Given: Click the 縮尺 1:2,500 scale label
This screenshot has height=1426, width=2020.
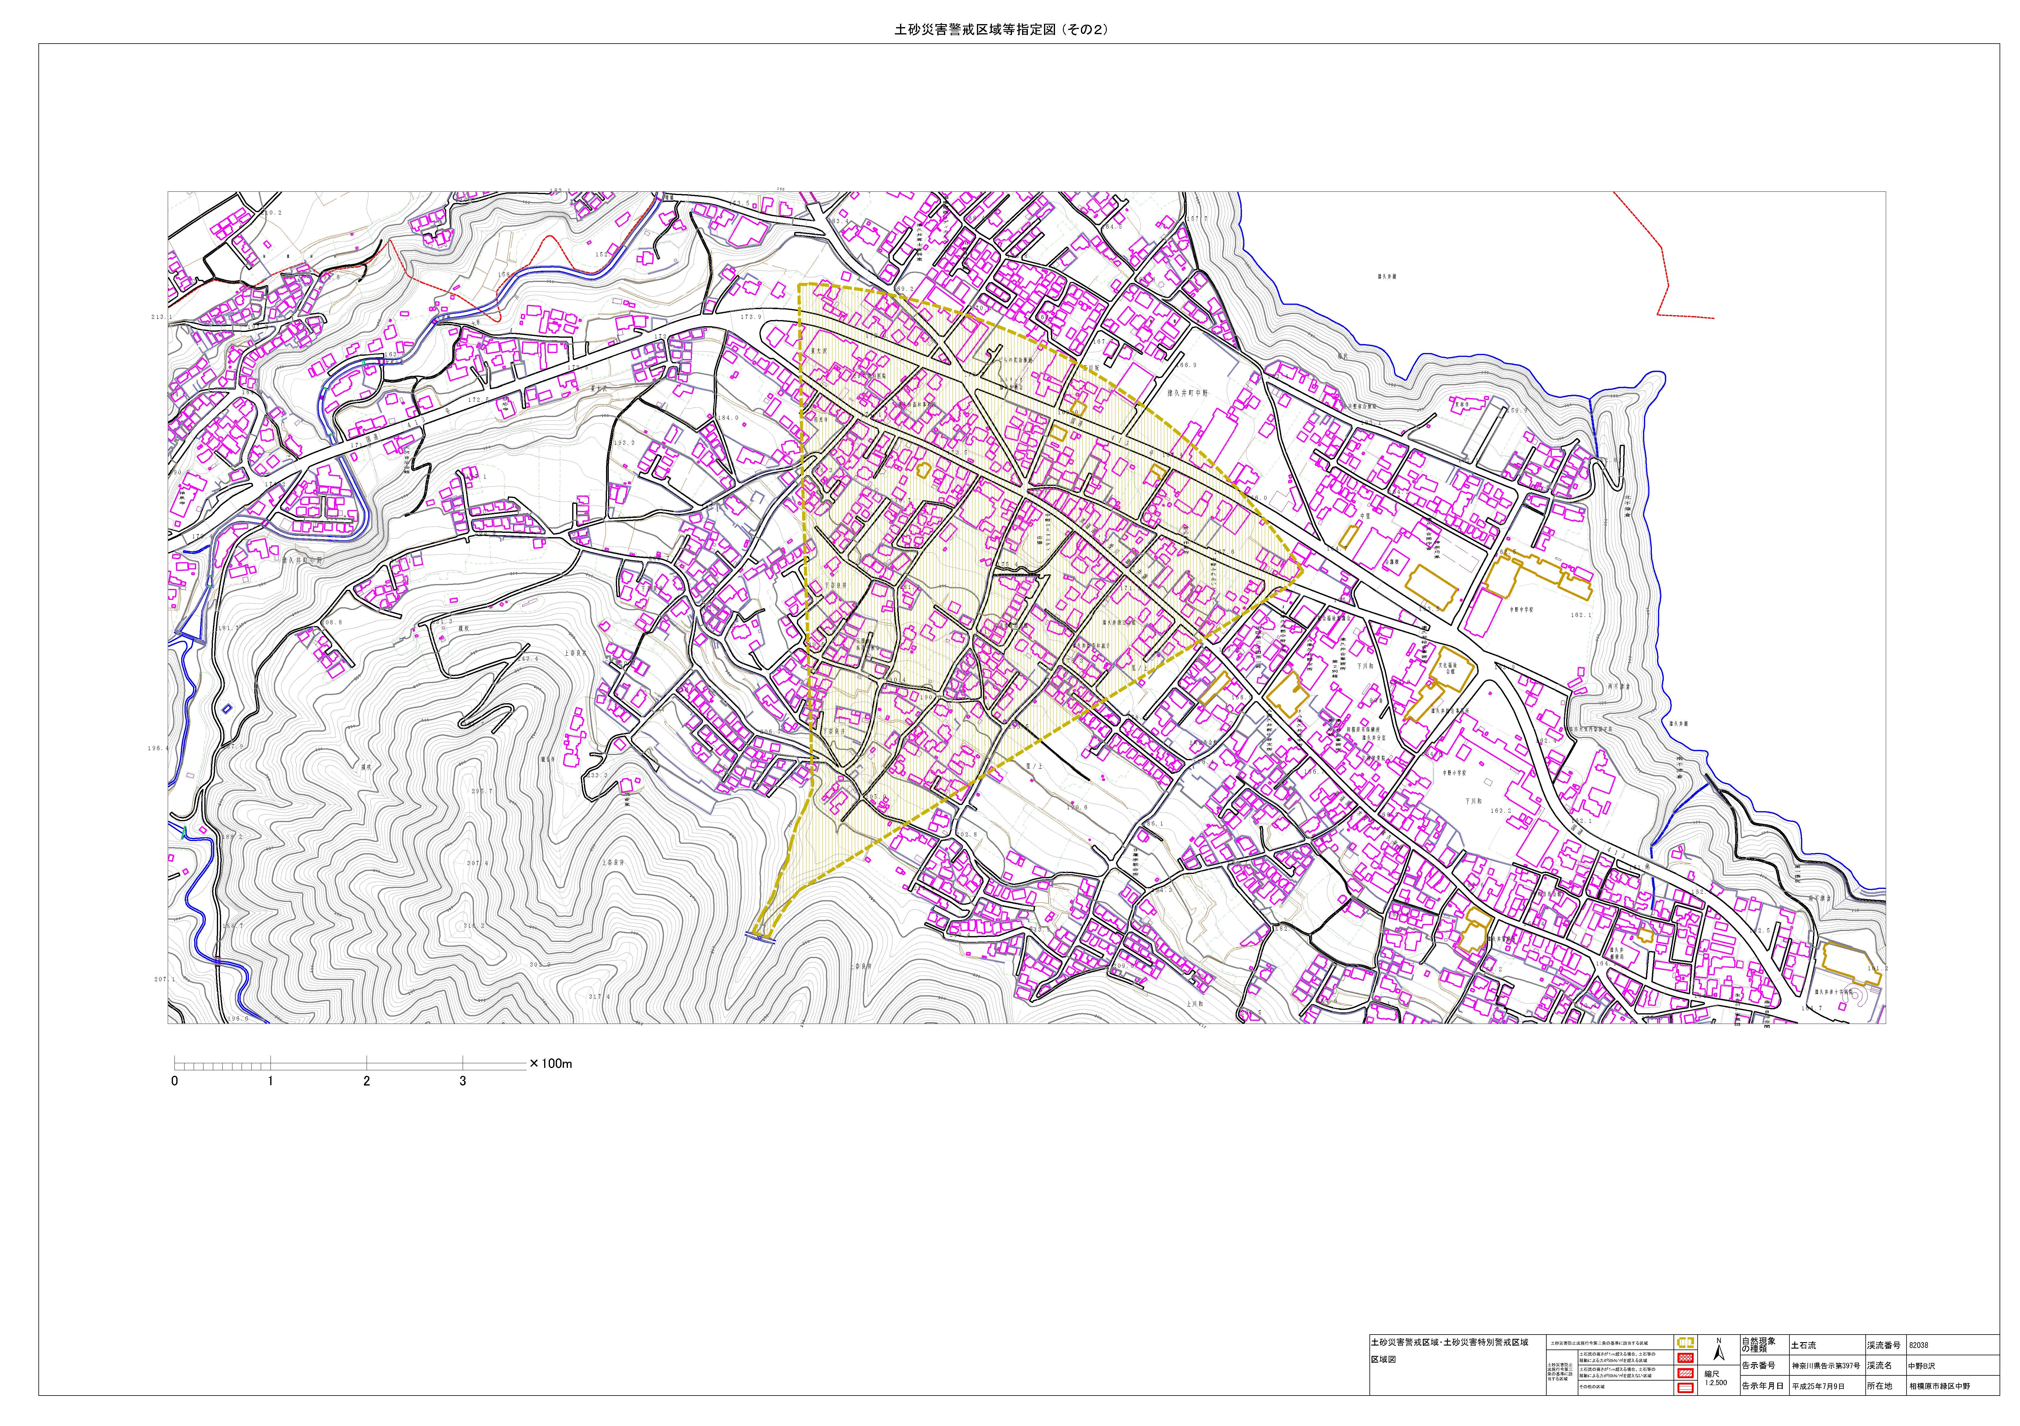Looking at the screenshot, I should [x=1716, y=1378].
